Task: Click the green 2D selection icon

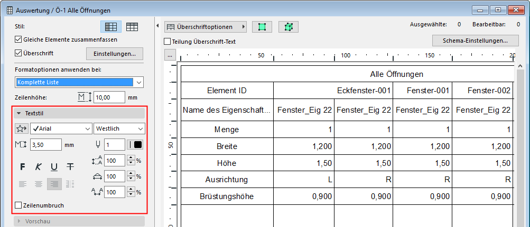Action: point(262,27)
